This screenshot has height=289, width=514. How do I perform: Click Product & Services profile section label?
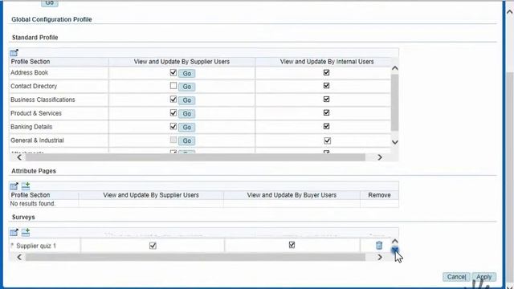(x=36, y=113)
